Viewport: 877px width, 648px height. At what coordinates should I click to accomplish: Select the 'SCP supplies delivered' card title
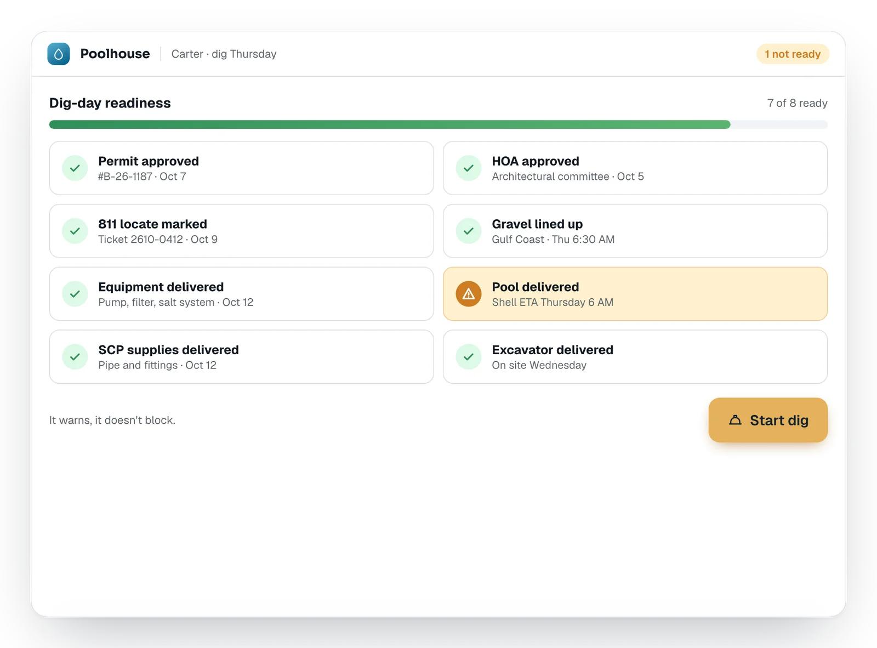169,350
